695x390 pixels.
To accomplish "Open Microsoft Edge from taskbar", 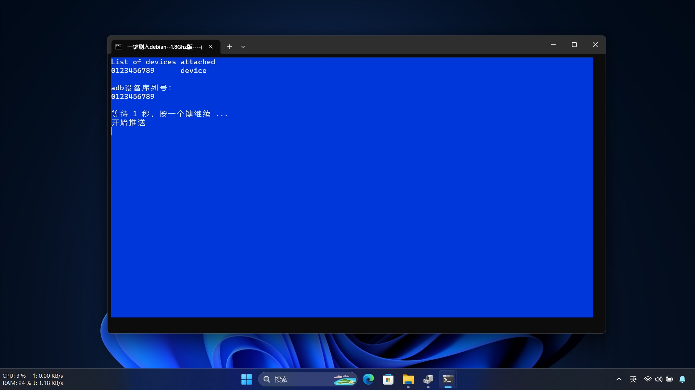I will (x=368, y=379).
